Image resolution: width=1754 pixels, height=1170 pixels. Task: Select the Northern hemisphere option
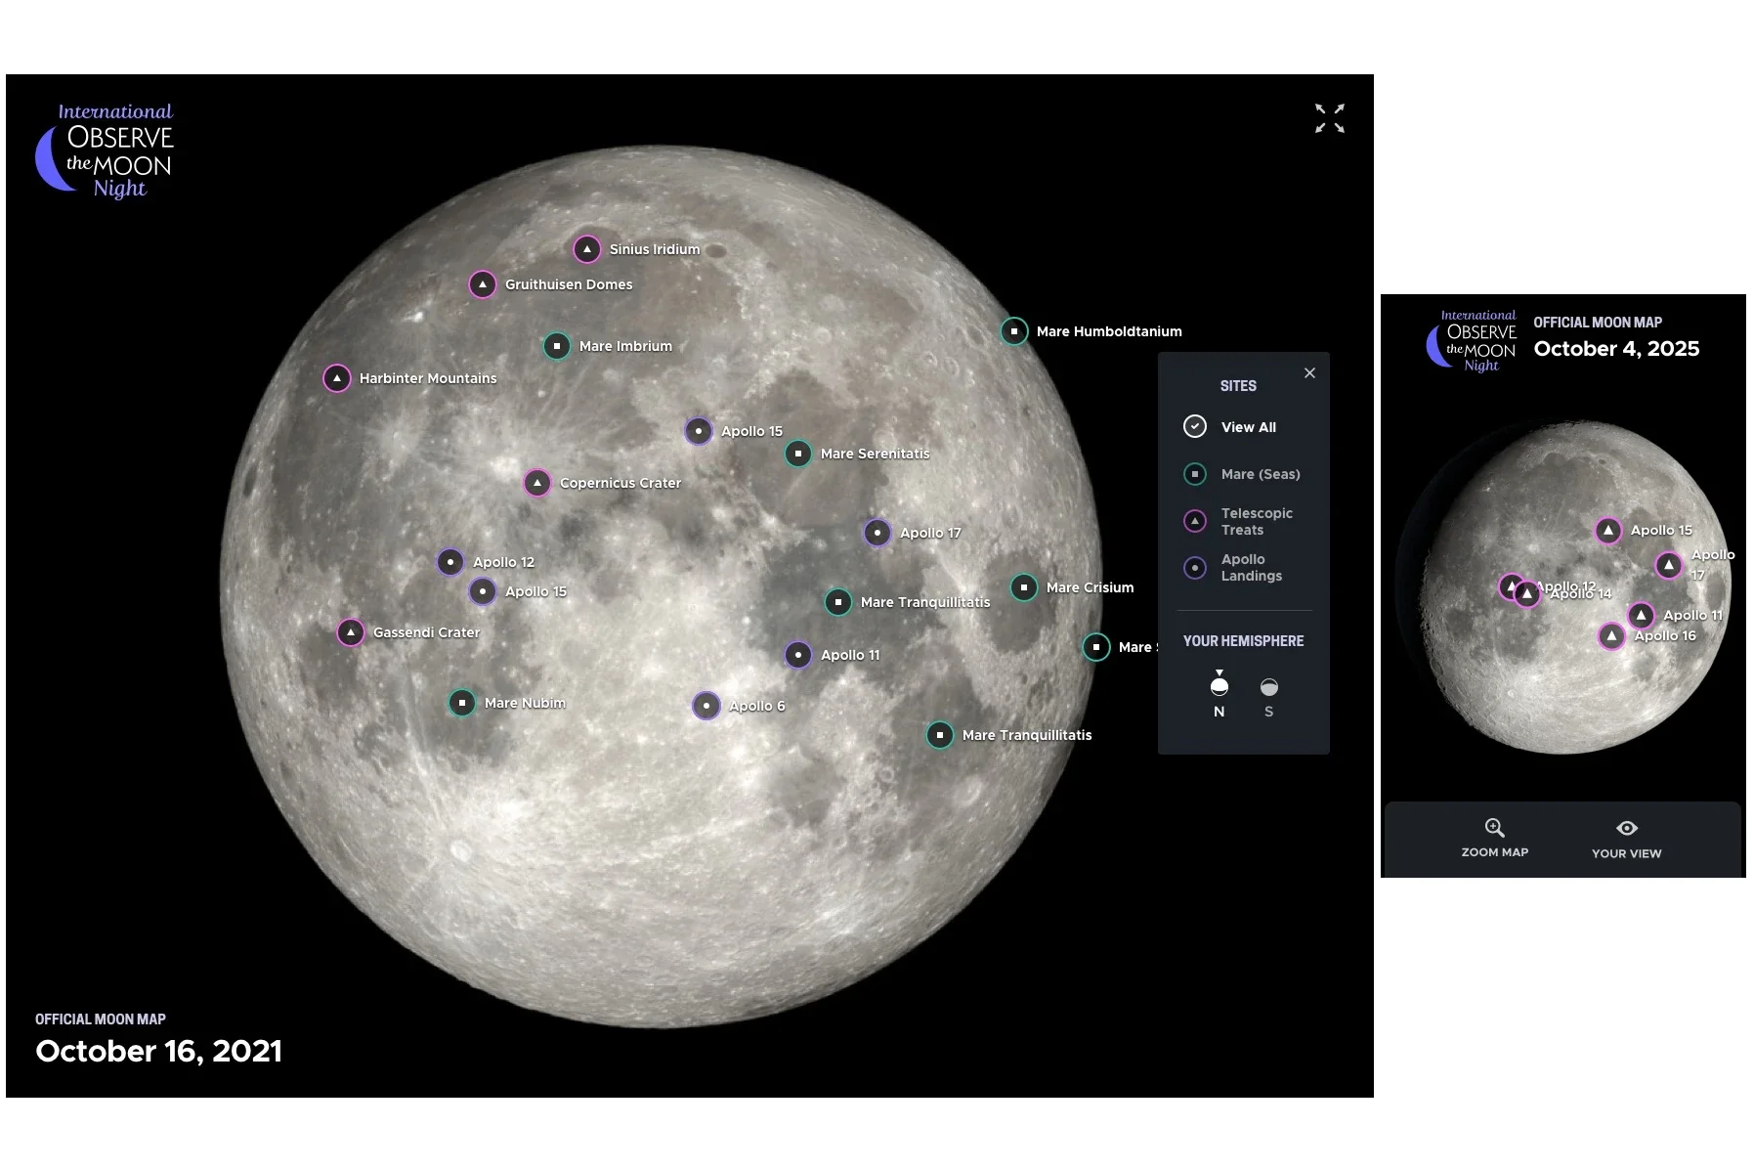[x=1219, y=687]
